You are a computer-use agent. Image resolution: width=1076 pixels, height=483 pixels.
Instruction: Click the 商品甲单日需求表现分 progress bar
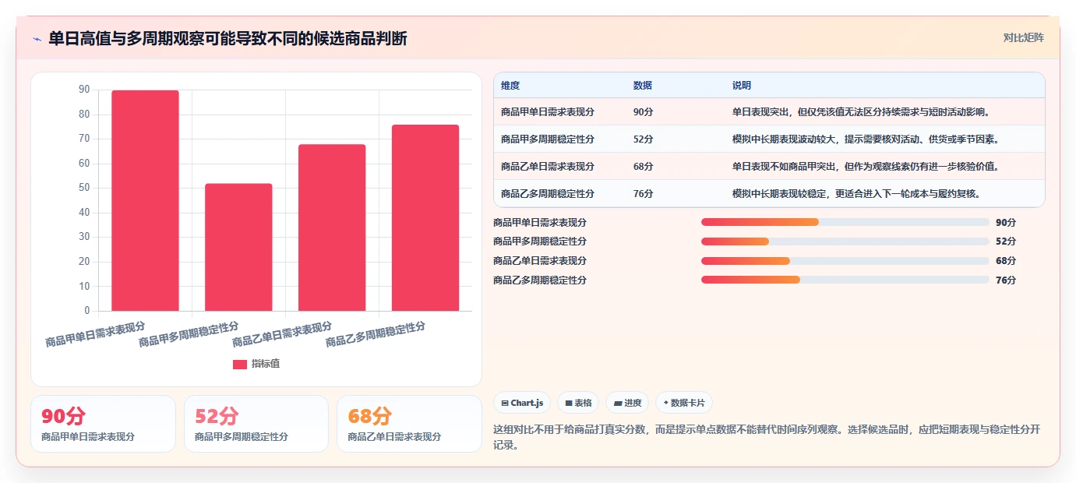845,222
